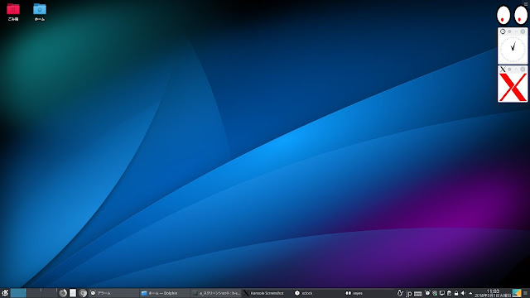Viewport: 530px width, 298px height.
Task: Open the network tray icon
Action: click(x=435, y=293)
